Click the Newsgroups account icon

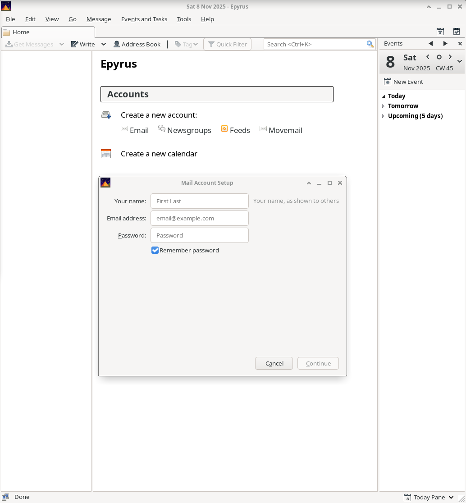point(162,129)
